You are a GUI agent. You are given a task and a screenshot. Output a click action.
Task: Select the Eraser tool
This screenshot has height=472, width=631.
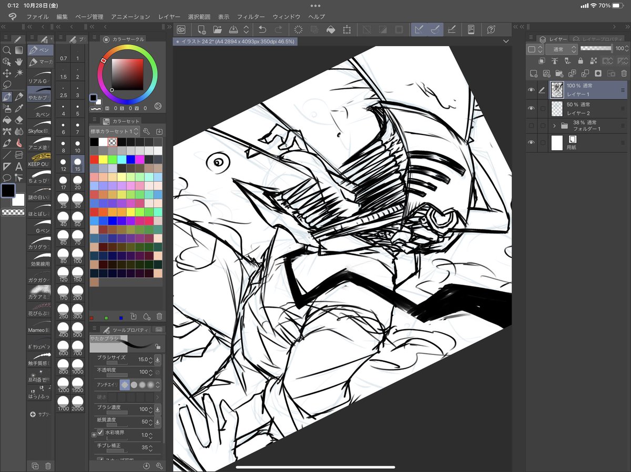(19, 120)
